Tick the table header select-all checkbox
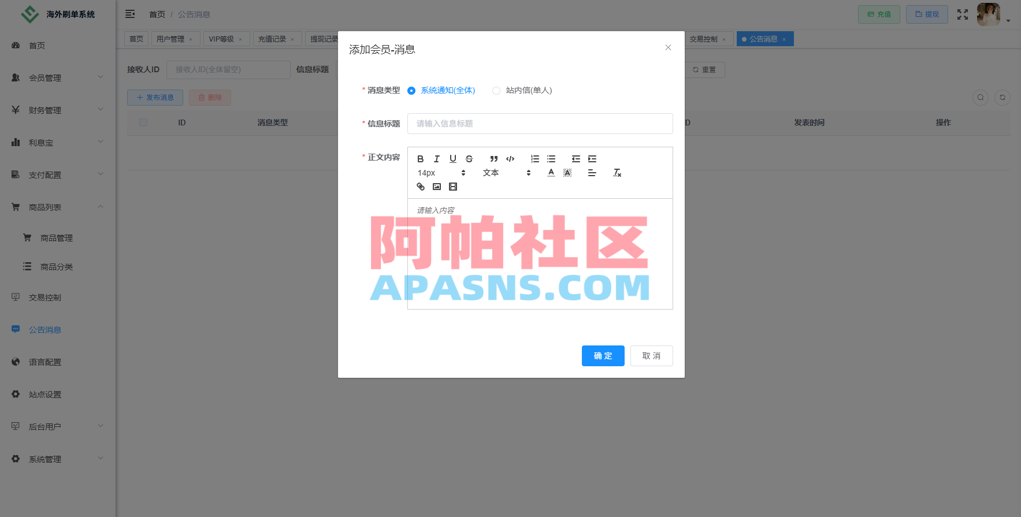The width and height of the screenshot is (1021, 517). (143, 122)
